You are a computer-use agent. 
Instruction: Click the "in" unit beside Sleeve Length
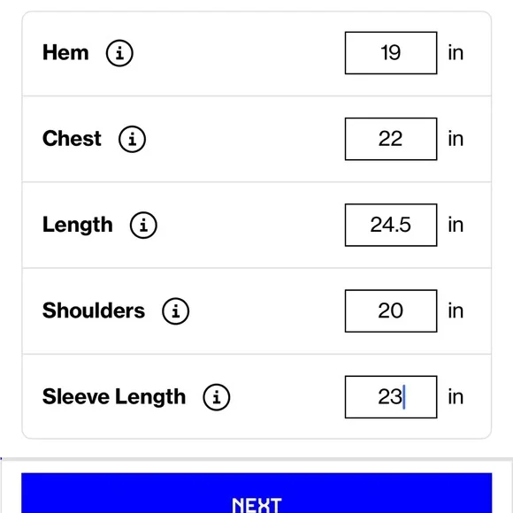click(456, 397)
